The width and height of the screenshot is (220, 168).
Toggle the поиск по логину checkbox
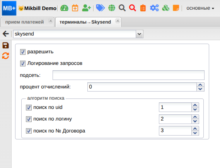click(x=29, y=119)
